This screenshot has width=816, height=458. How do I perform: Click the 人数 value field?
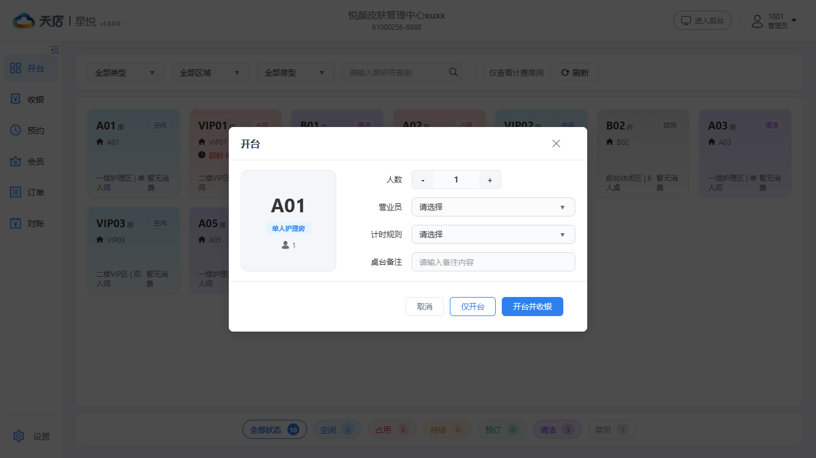[x=456, y=180]
